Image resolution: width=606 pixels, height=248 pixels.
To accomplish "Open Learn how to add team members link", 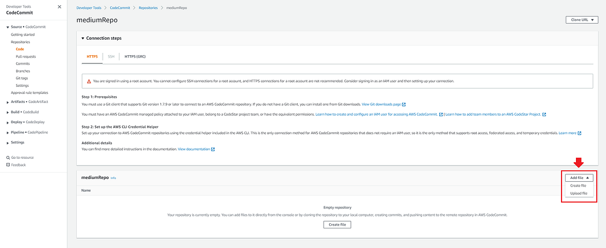I will point(493,115).
